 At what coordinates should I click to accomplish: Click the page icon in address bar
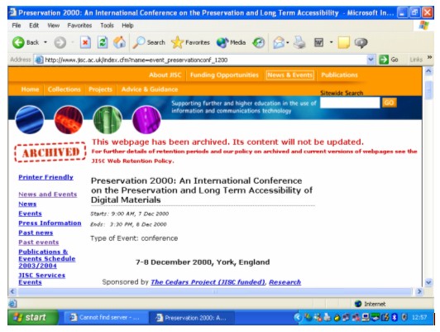[39, 60]
